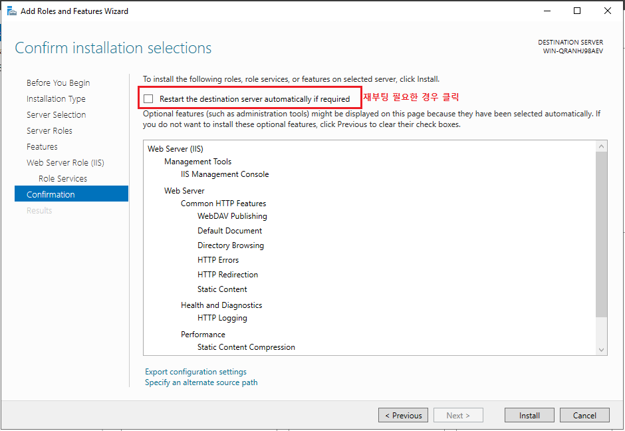Select Performance entry in list
Image resolution: width=625 pixels, height=431 pixels.
203,335
